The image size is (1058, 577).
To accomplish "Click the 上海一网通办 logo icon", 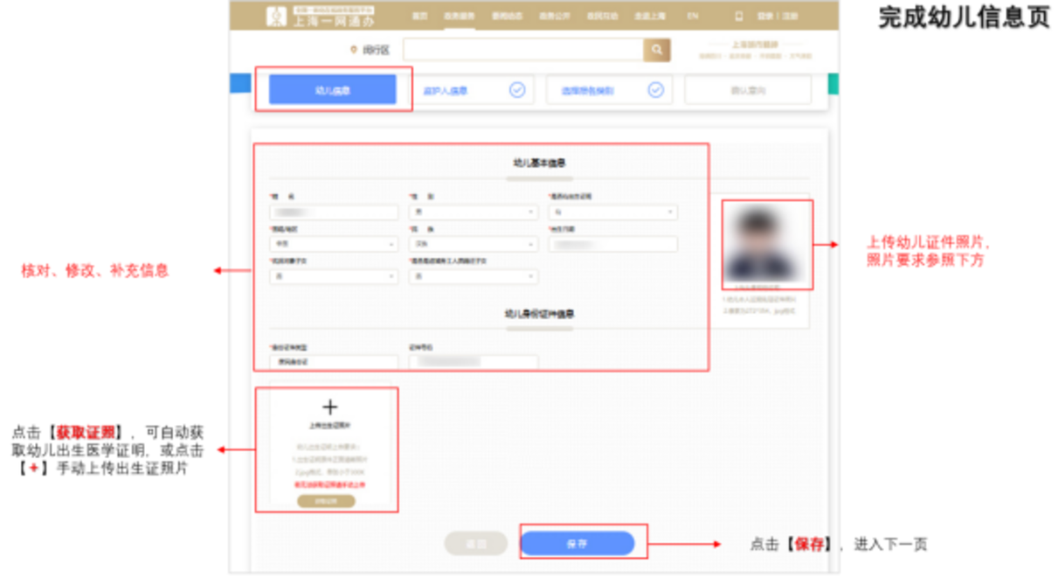I will (x=277, y=17).
